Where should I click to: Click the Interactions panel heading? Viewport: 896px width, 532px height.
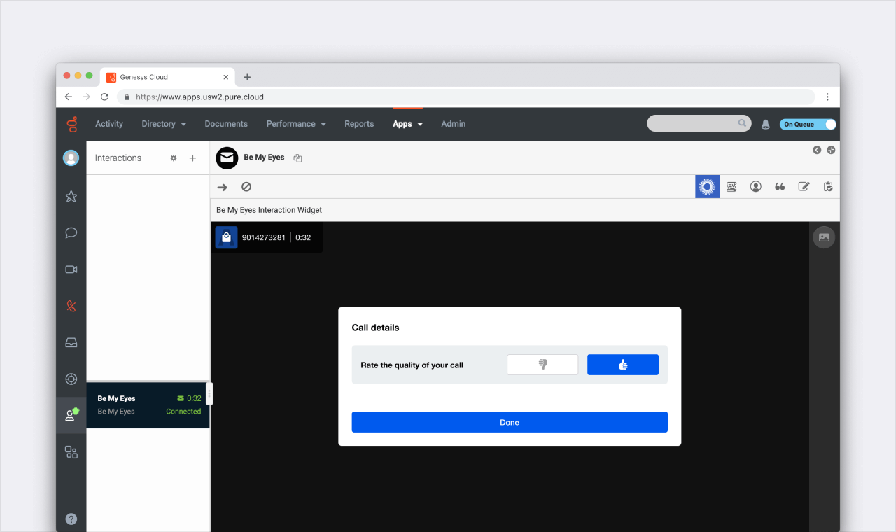coord(118,158)
